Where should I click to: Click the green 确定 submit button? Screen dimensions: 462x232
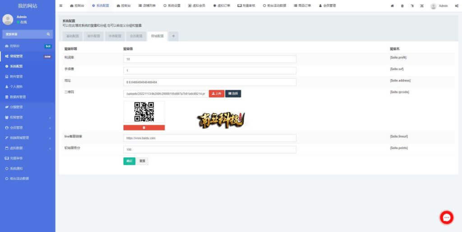pos(129,161)
